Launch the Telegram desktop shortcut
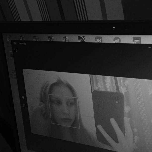 click(x=117, y=40)
